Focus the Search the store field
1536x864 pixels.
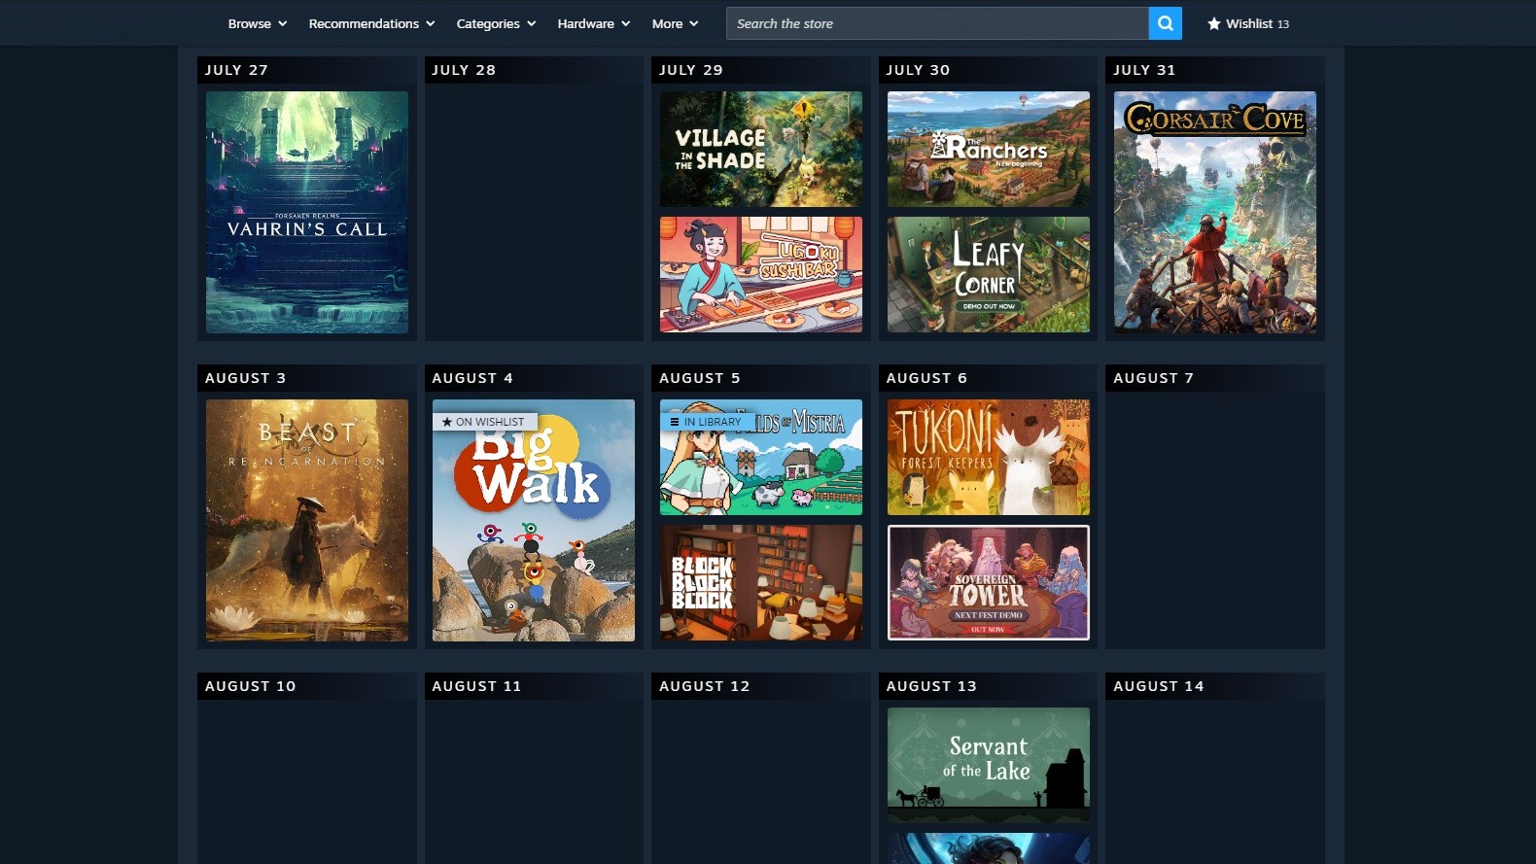click(x=937, y=23)
